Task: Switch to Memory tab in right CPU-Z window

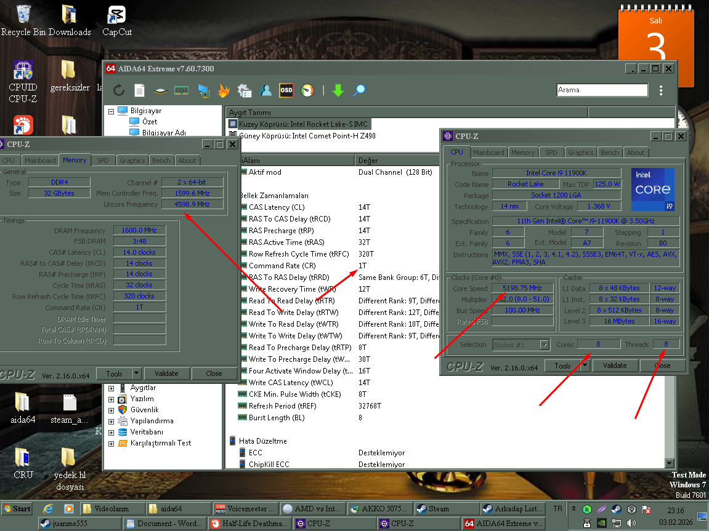Action: click(523, 153)
